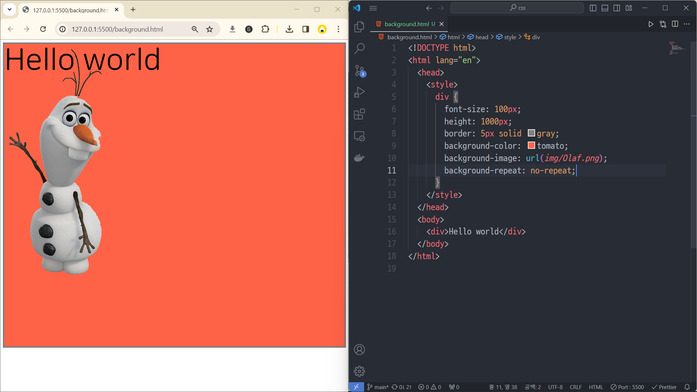Open Source Control view with badge
Viewport: 697px width, 392px height.
(x=359, y=70)
